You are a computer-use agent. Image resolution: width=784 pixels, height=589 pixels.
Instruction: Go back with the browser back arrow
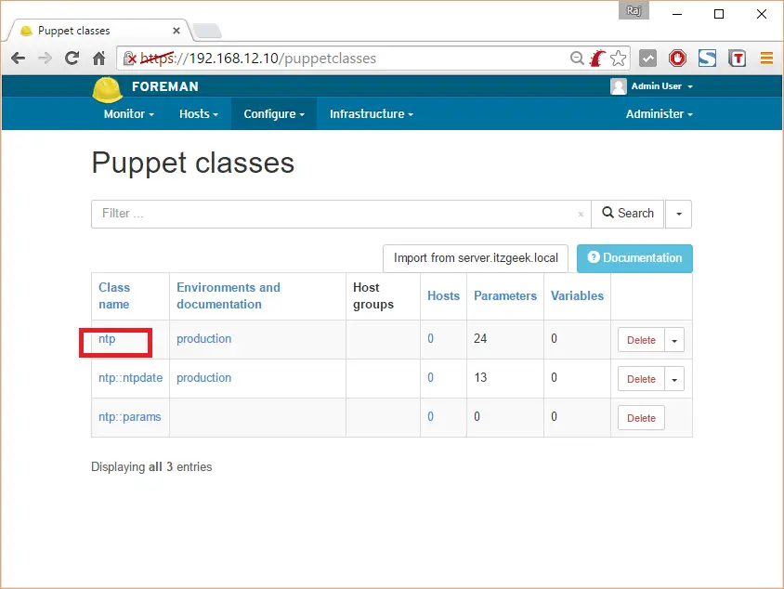(x=18, y=59)
